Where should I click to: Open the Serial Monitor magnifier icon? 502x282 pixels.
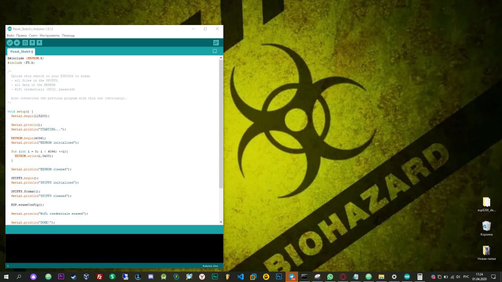pyautogui.click(x=216, y=43)
